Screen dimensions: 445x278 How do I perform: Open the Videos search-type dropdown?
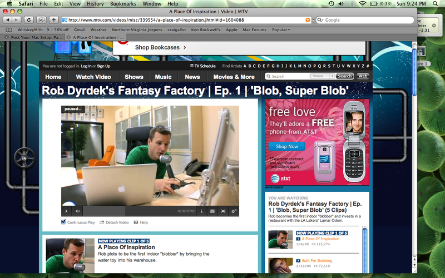click(x=323, y=76)
